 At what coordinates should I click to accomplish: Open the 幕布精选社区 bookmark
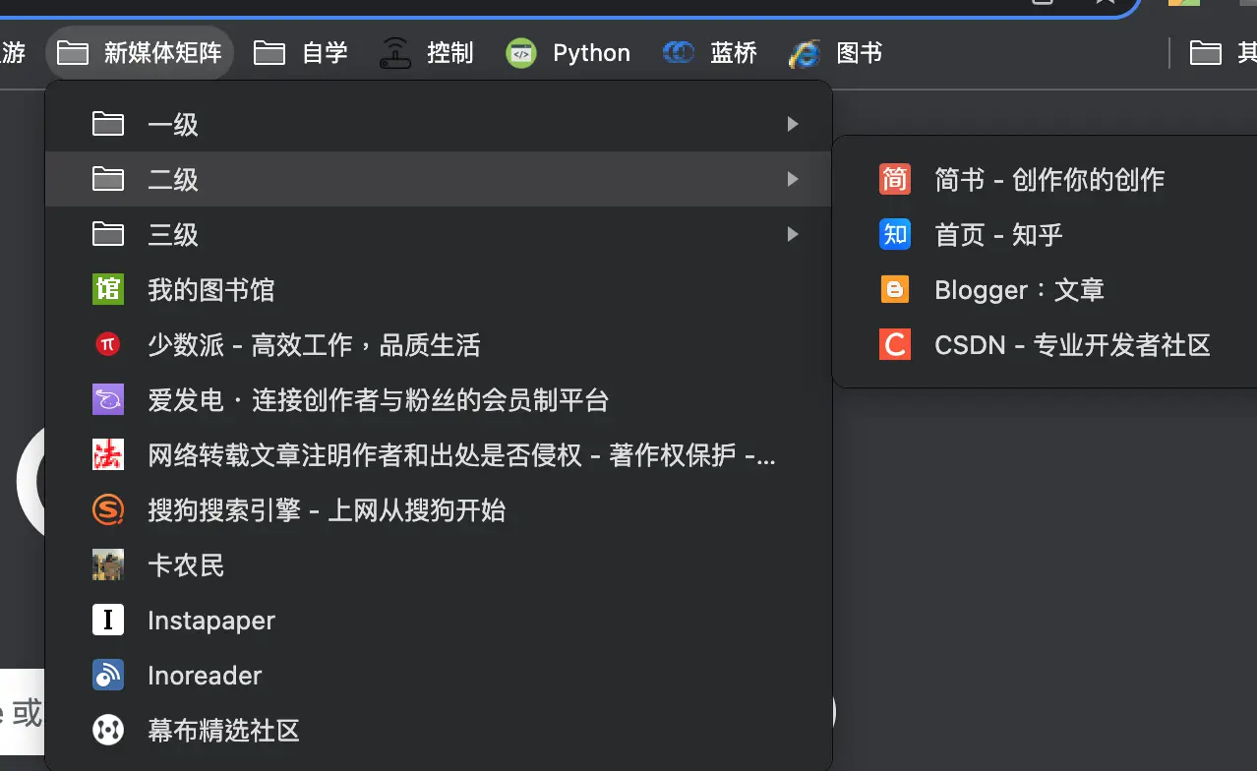tap(223, 730)
